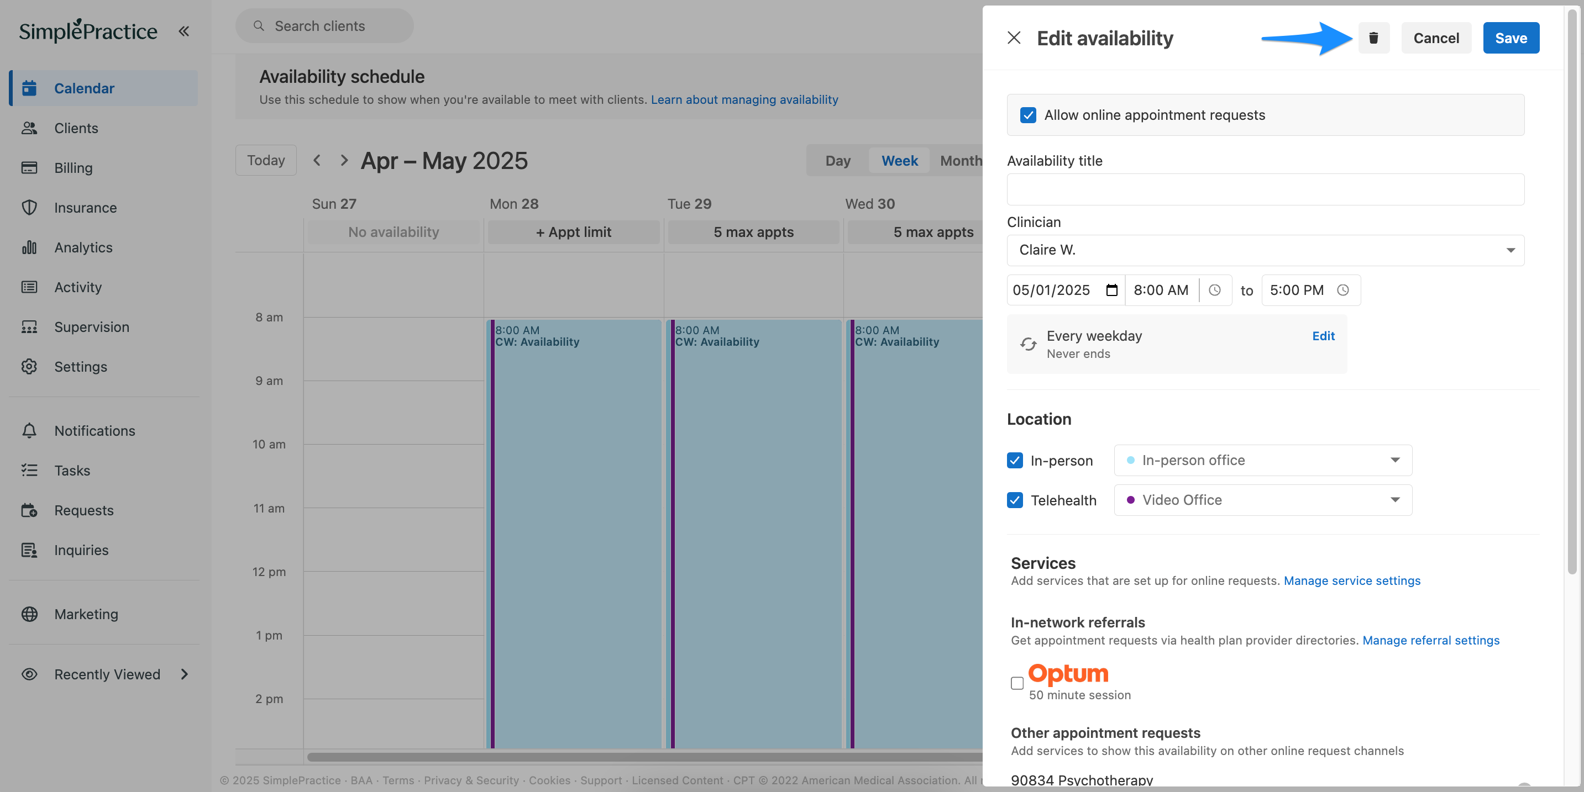This screenshot has width=1584, height=792.
Task: Click the Supervision icon
Action: tap(29, 327)
